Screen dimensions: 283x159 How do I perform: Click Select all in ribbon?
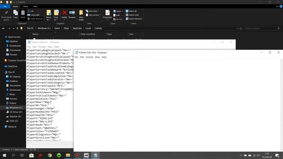point(131,11)
